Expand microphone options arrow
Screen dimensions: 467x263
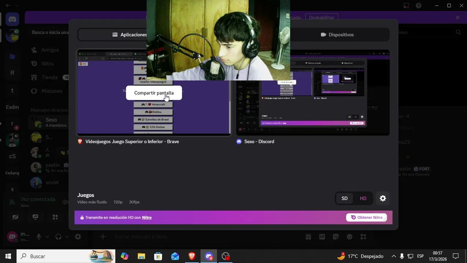coord(47,237)
